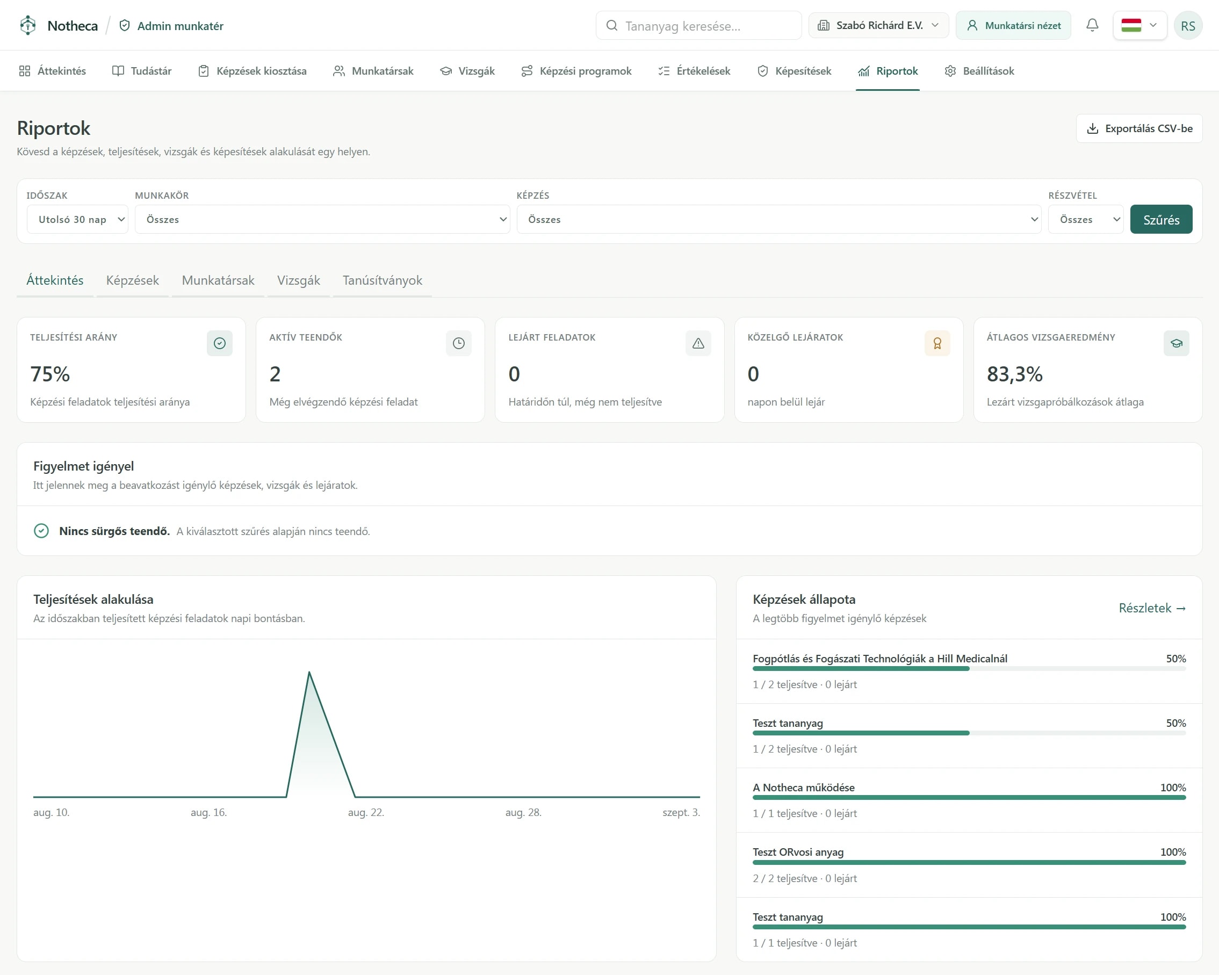Select the Áttekintés report tab
The width and height of the screenshot is (1219, 975).
55,280
